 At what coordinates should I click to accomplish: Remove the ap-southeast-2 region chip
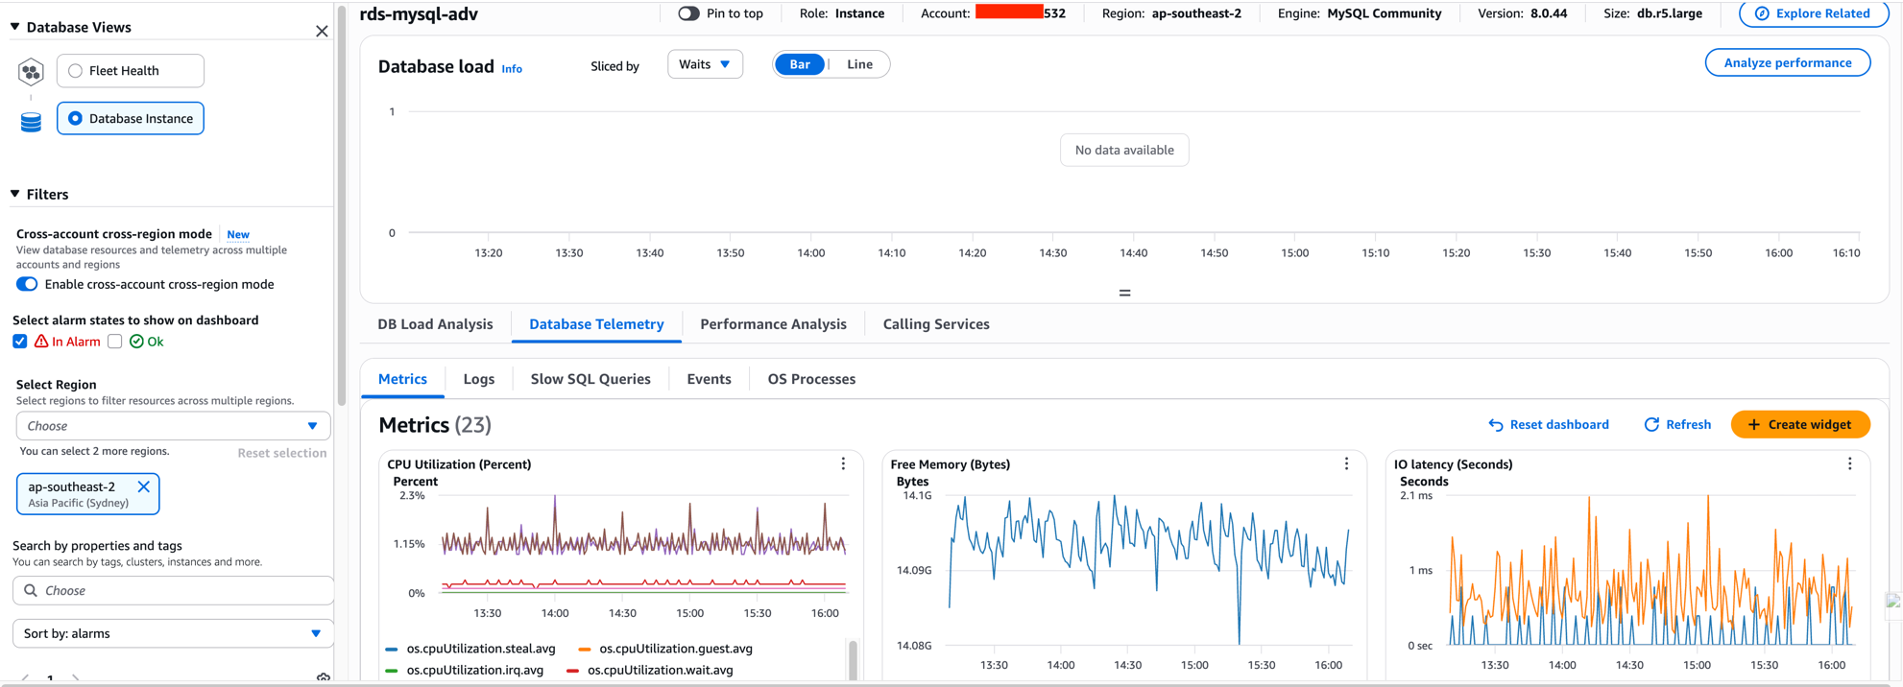pyautogui.click(x=143, y=486)
